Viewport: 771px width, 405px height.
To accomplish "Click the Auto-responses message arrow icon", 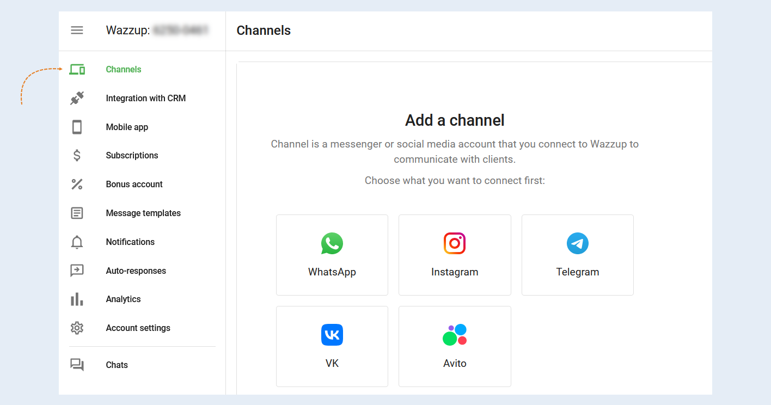I will click(77, 271).
